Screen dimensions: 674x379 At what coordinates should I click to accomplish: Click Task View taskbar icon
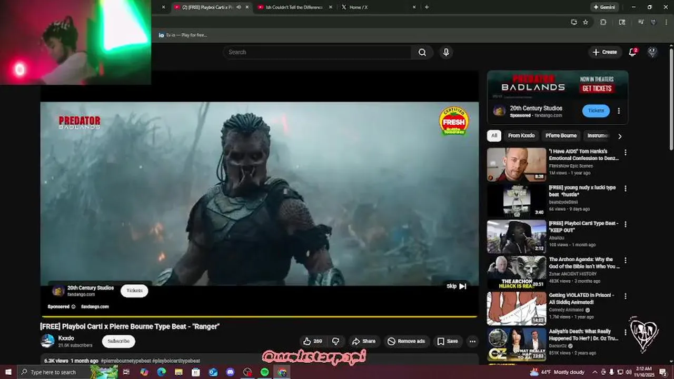click(x=126, y=372)
